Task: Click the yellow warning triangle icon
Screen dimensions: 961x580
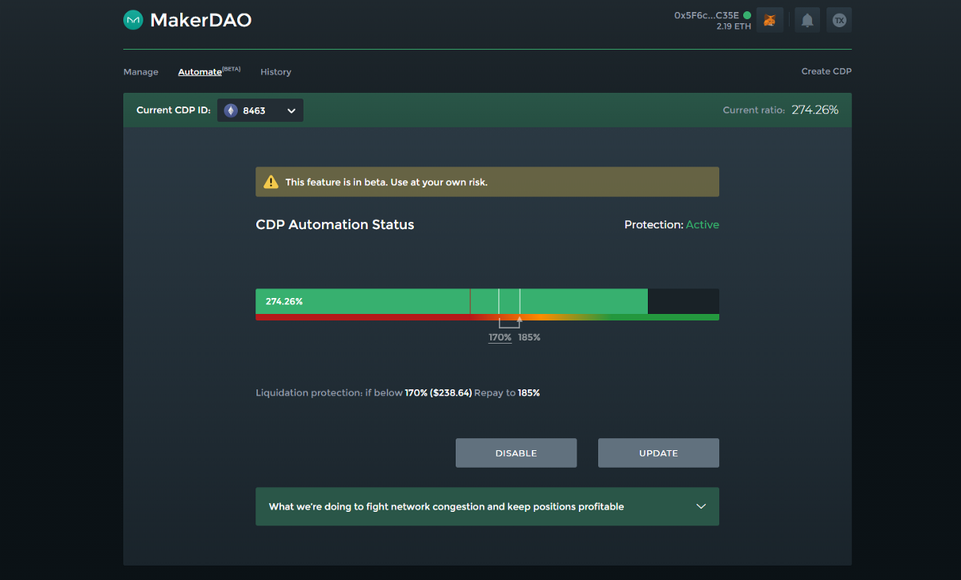Action: tap(271, 182)
